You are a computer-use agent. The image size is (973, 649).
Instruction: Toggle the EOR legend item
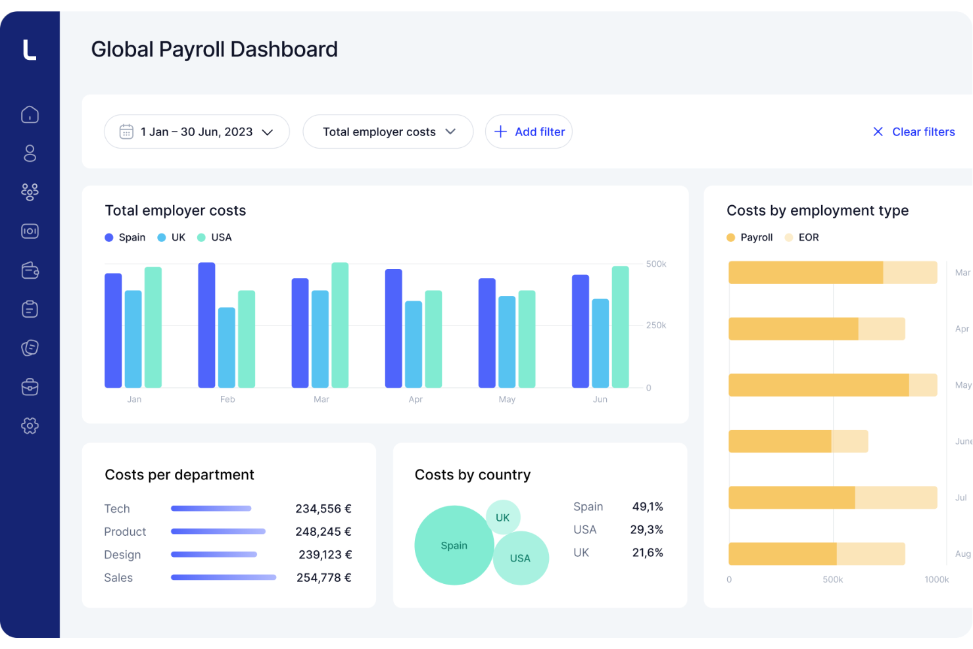(x=802, y=237)
